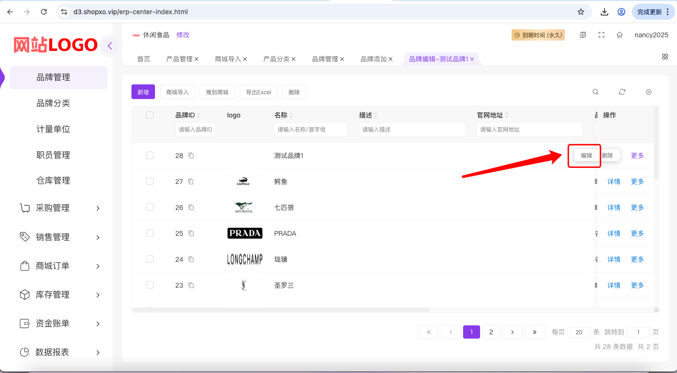Reload the page in the browser
This screenshot has width=677, height=373.
coord(44,12)
